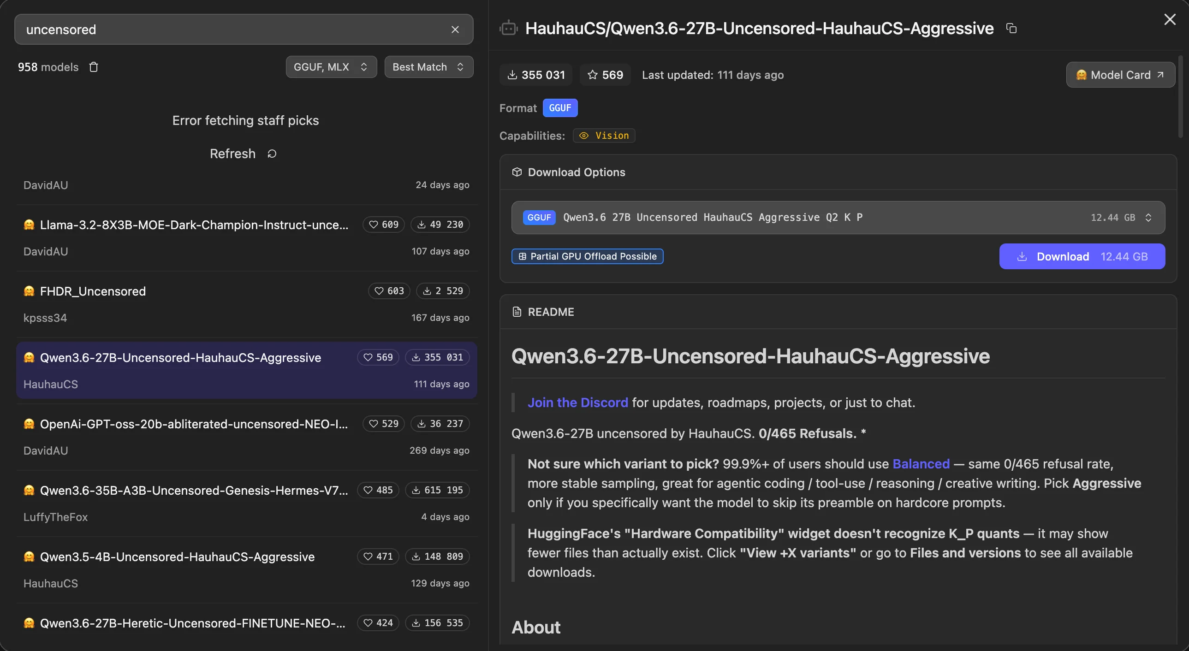Viewport: 1189px width, 651px height.
Task: Click the Hugging Face emoji on Llama-3.2-8X3B row
Action: click(29, 225)
